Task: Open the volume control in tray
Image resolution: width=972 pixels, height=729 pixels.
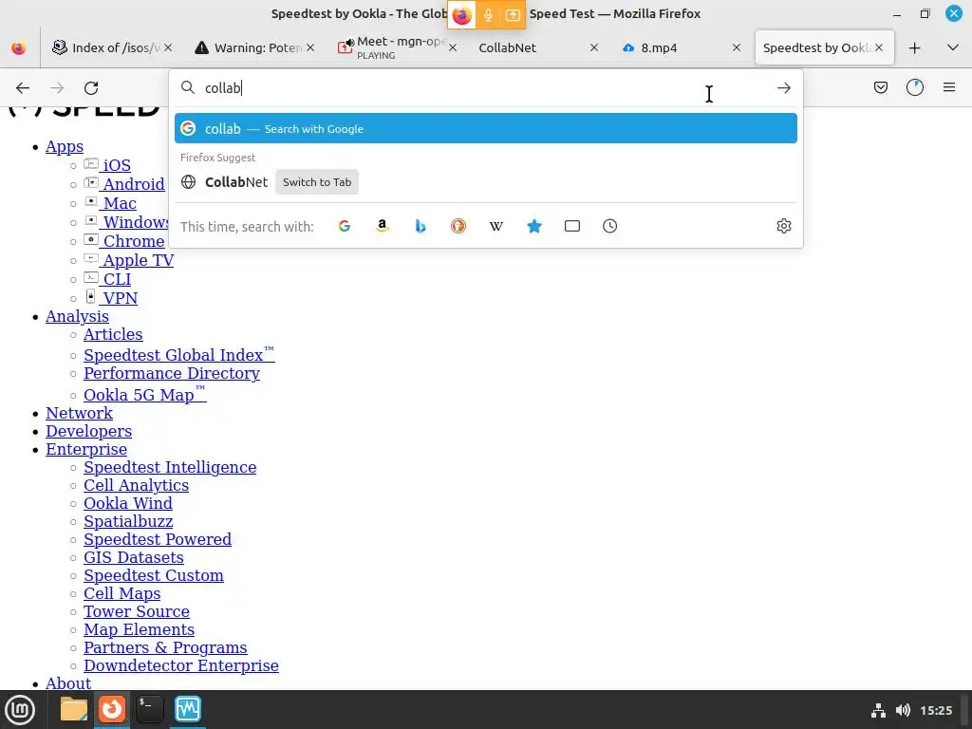Action: tap(904, 710)
